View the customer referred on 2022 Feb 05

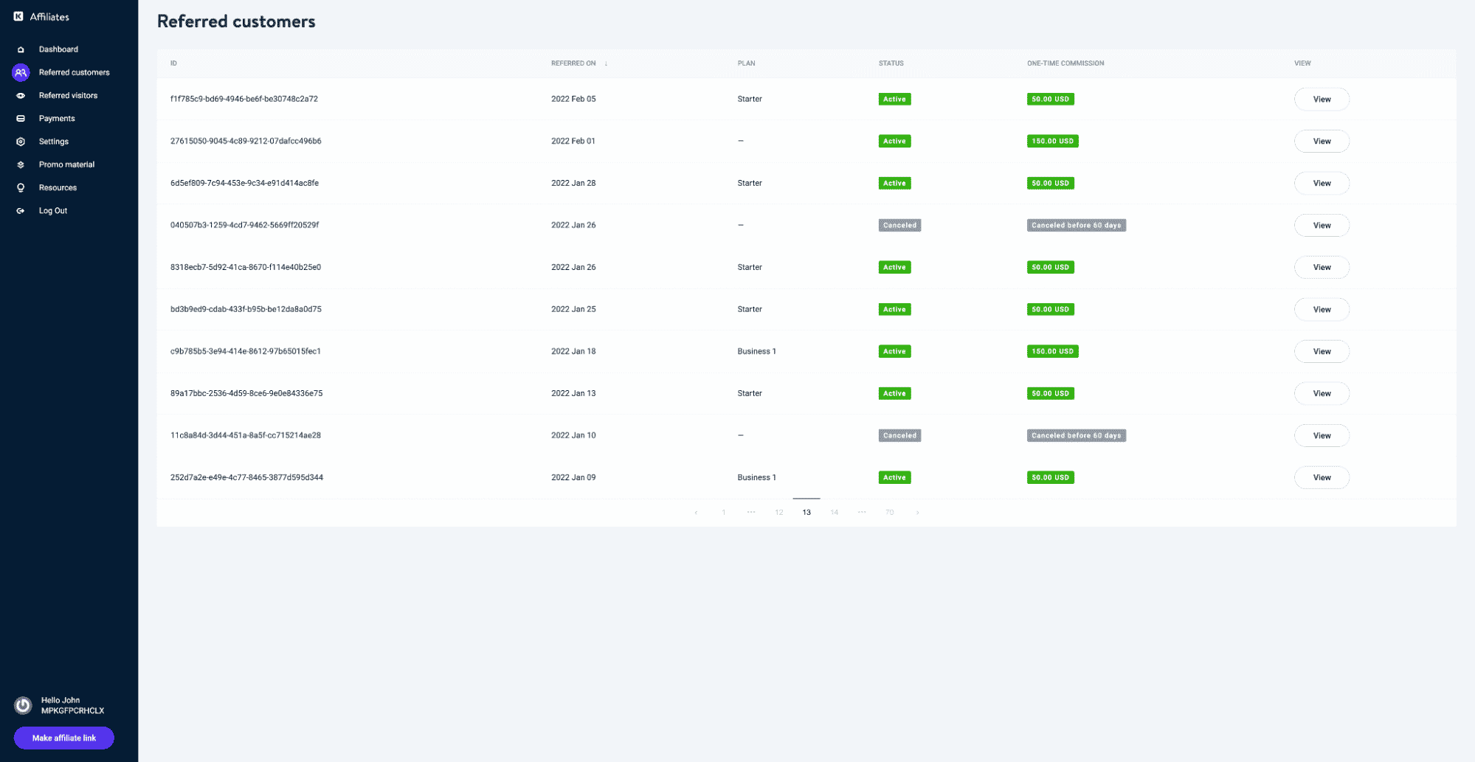tap(1321, 100)
